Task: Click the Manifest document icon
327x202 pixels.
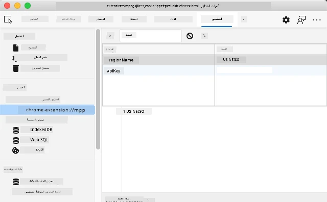Action: 16,47
